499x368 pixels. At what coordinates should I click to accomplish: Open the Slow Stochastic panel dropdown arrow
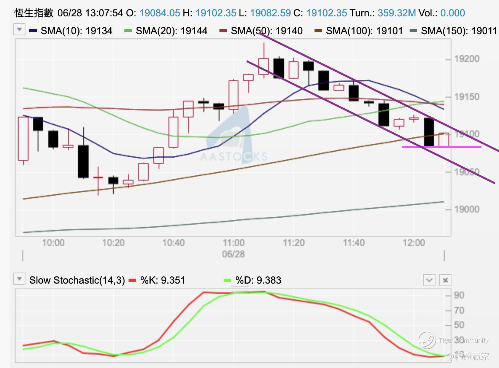[x=19, y=279]
